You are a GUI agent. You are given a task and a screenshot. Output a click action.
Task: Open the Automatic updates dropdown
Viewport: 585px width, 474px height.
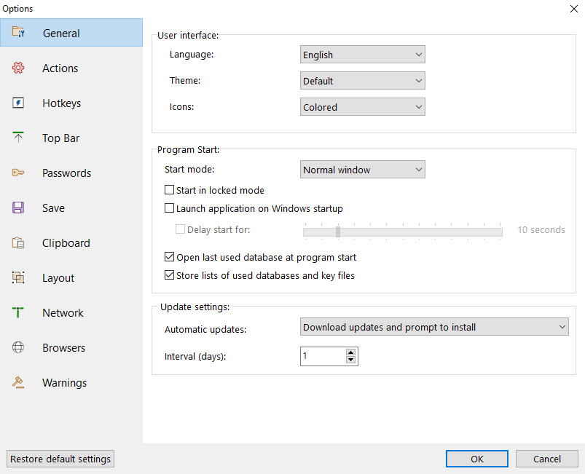tap(434, 327)
